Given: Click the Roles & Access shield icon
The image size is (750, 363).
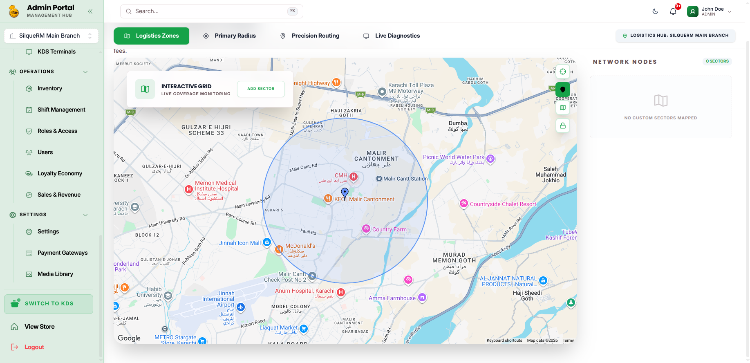Looking at the screenshot, I should 29,131.
